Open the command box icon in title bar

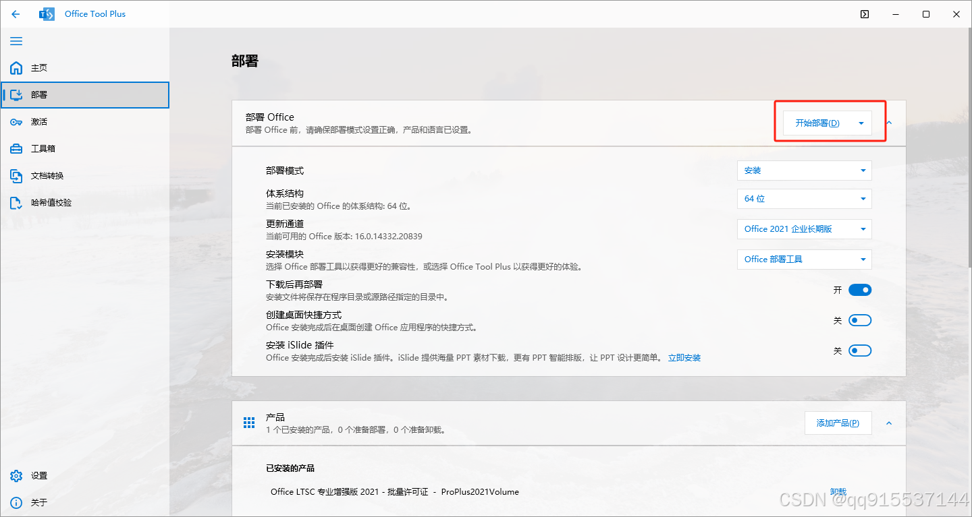point(865,14)
